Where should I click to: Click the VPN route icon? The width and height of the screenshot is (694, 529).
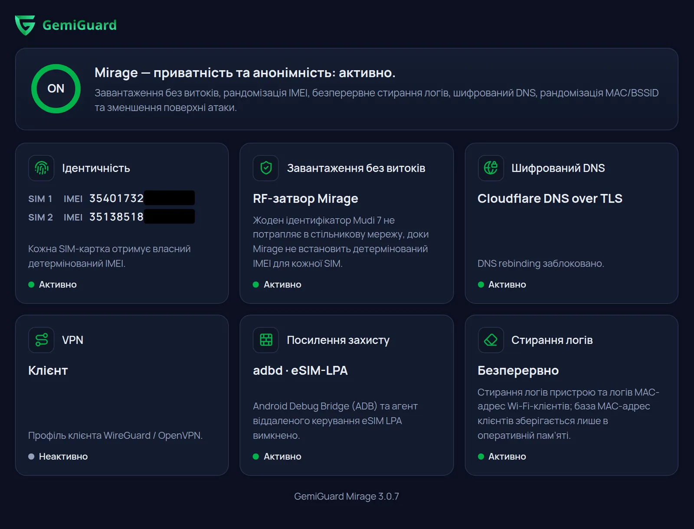41,340
